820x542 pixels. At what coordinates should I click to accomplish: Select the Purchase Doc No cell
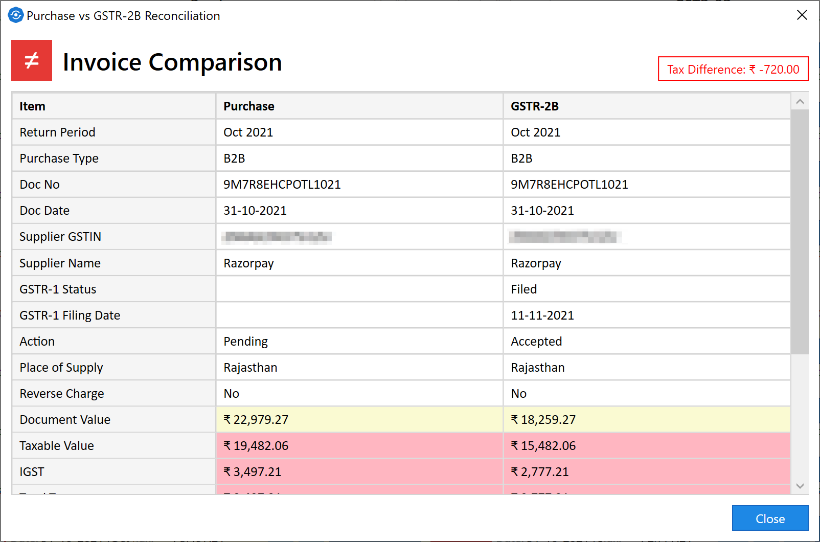tap(359, 185)
